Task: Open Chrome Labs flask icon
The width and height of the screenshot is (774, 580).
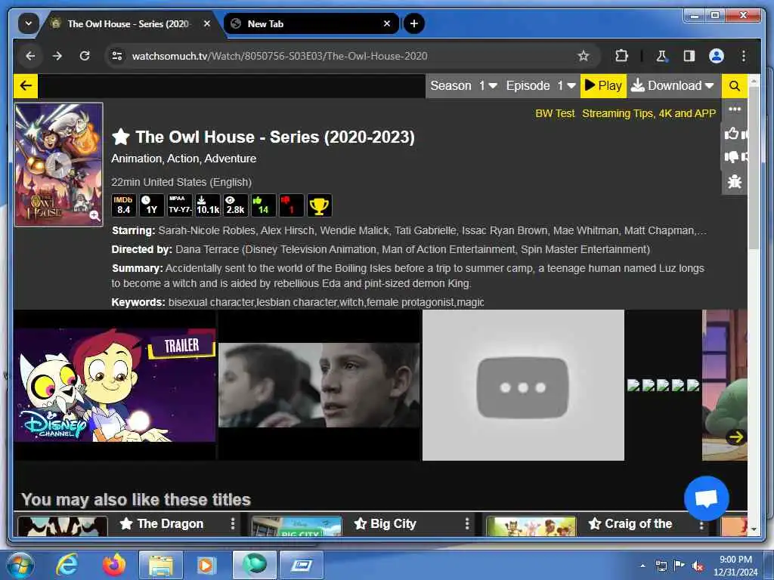Action: (661, 56)
